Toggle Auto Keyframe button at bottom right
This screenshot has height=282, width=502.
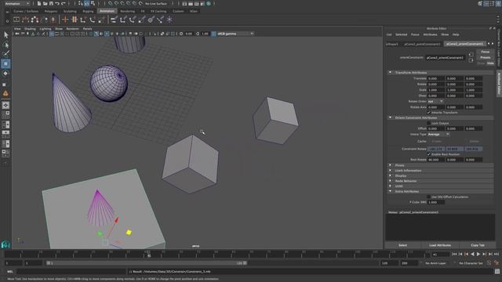[x=497, y=263]
